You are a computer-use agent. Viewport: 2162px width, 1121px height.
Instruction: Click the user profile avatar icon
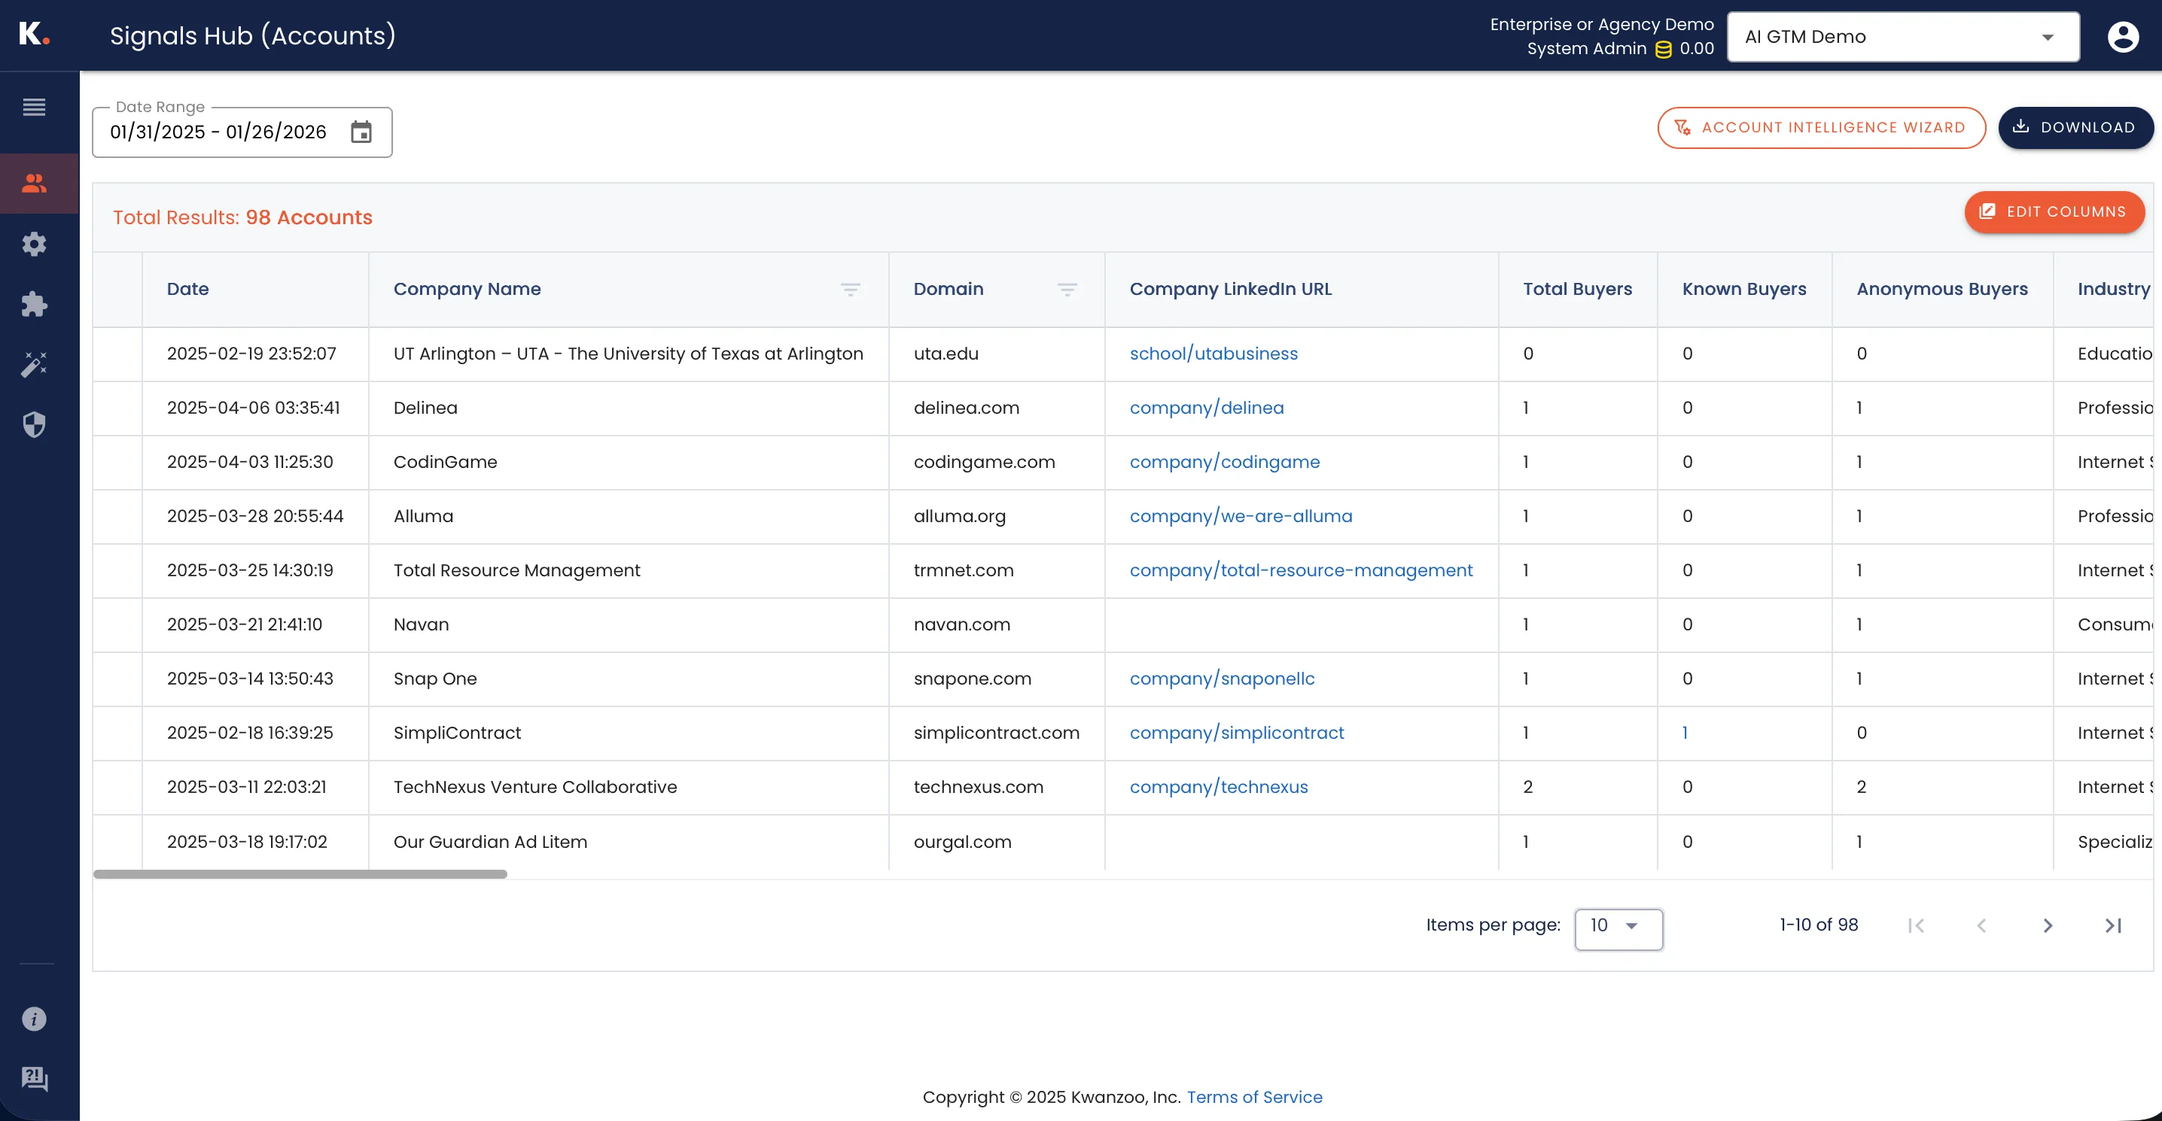tap(2123, 37)
